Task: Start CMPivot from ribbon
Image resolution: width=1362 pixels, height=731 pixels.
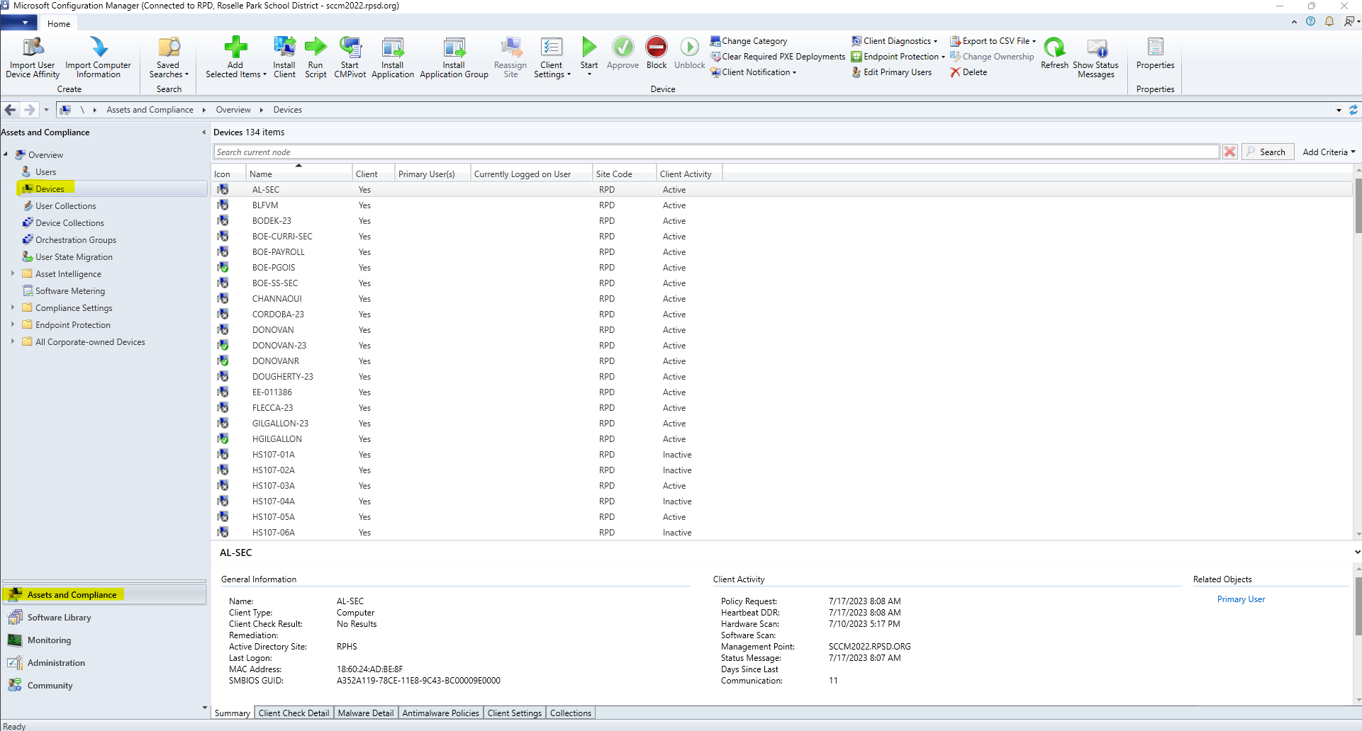Action: point(350,57)
